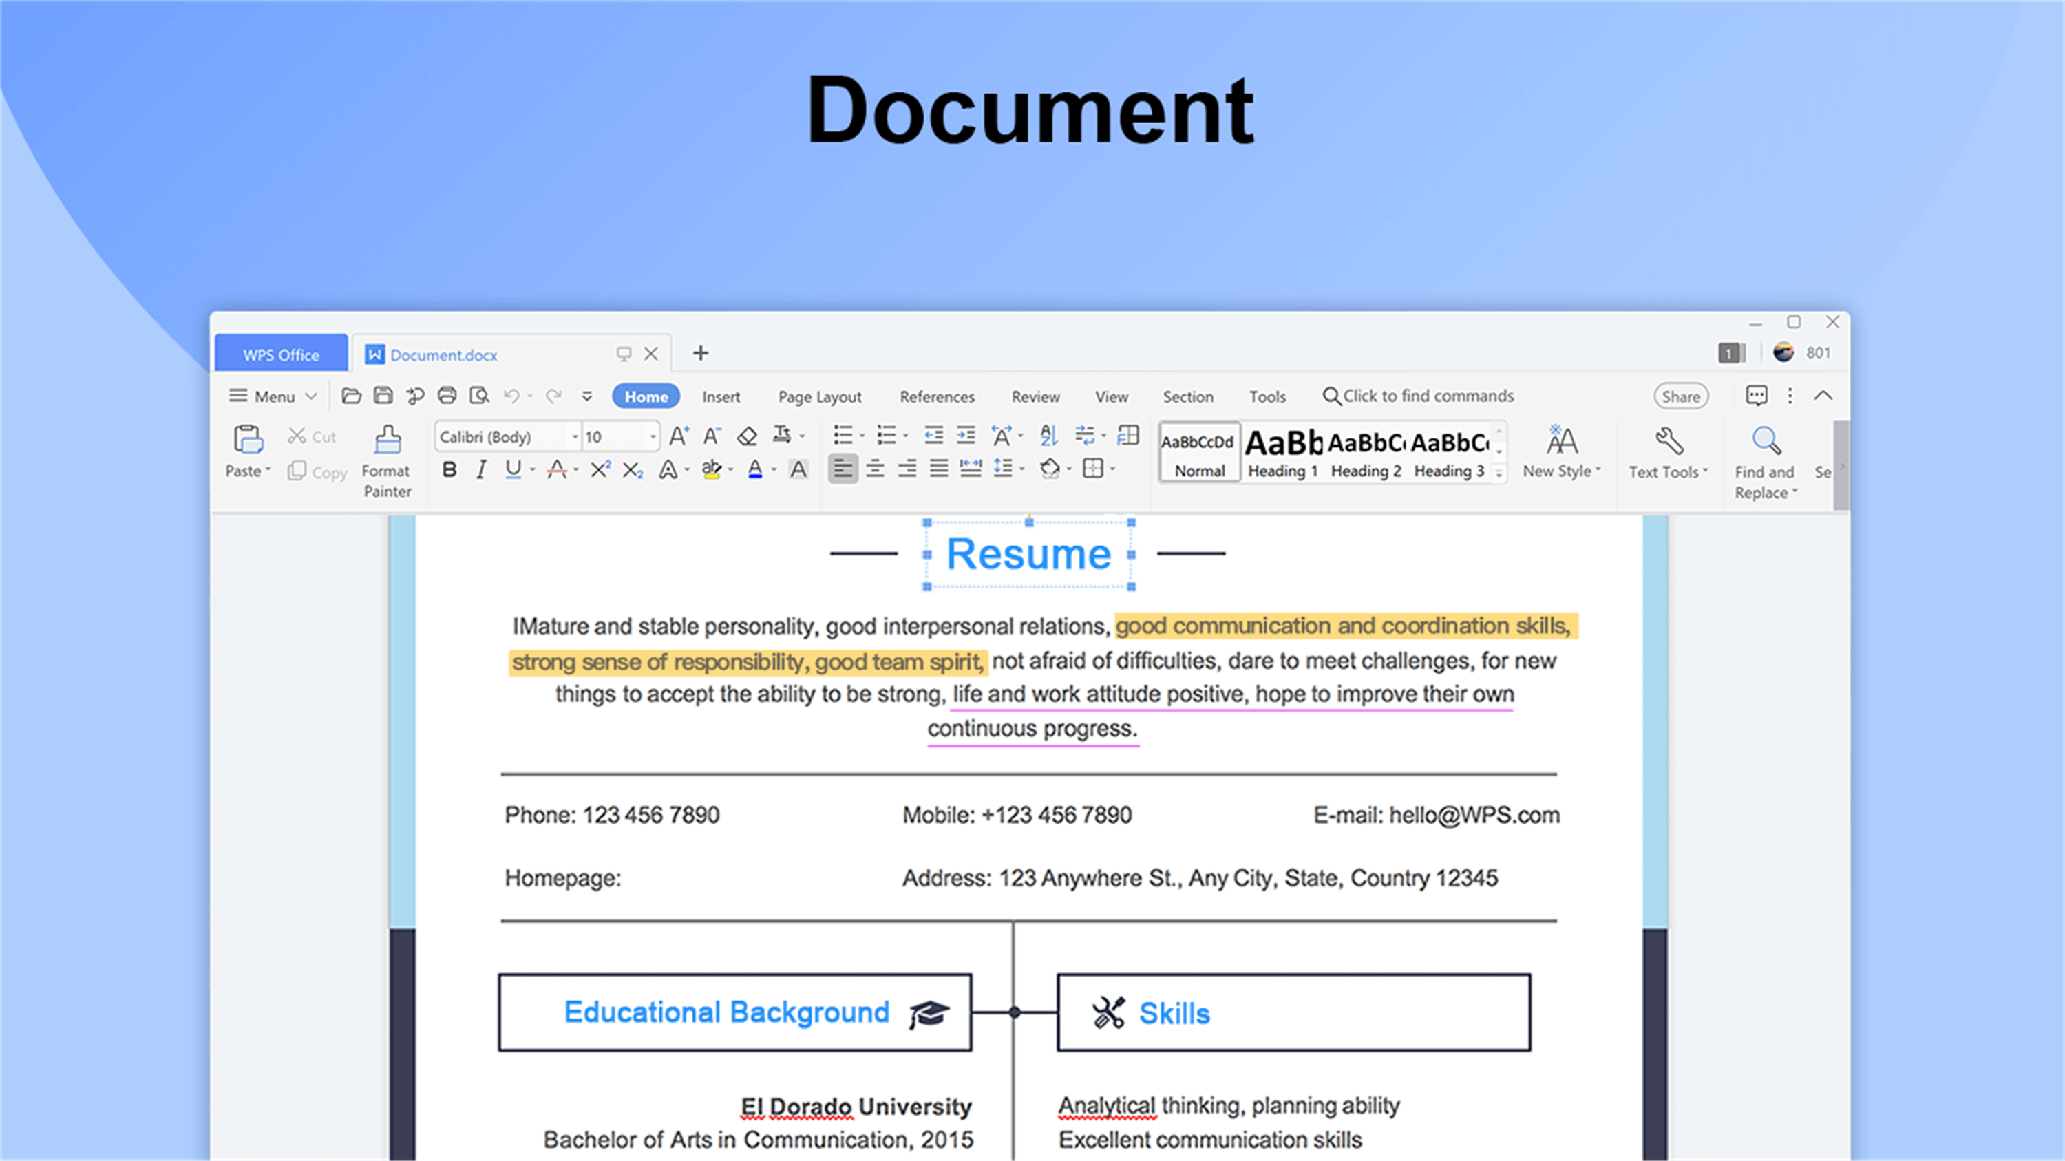Click the Clear Formatting eraser icon
The width and height of the screenshot is (2065, 1161).
747,436
